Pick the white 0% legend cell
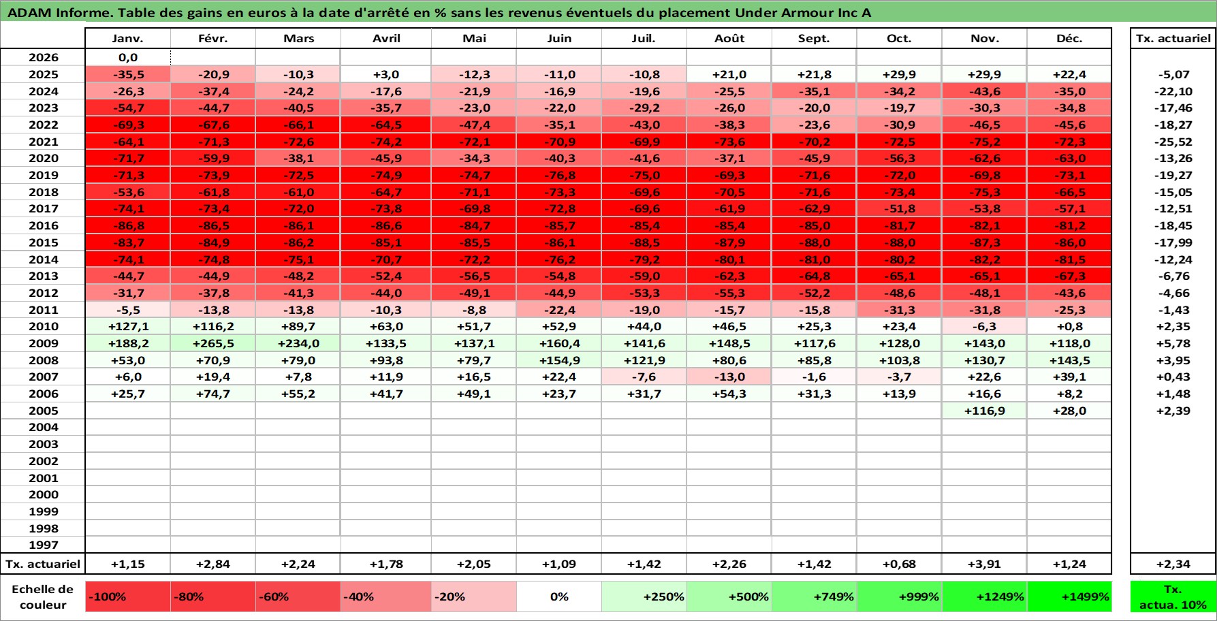Viewport: 1217px width, 621px height. [559, 596]
